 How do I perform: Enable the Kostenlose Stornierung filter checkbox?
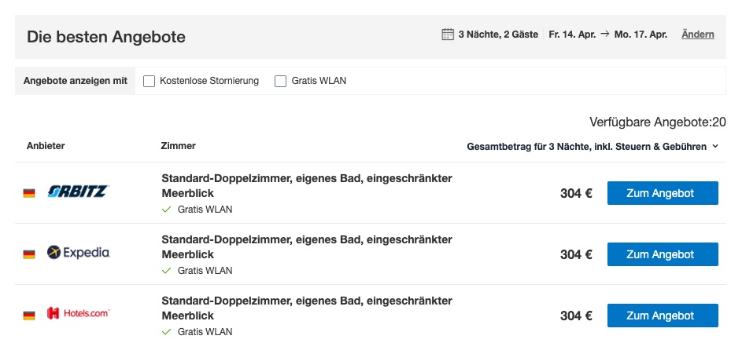(x=150, y=82)
